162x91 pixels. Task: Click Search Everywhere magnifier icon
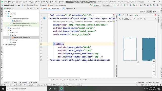pos(158,5)
